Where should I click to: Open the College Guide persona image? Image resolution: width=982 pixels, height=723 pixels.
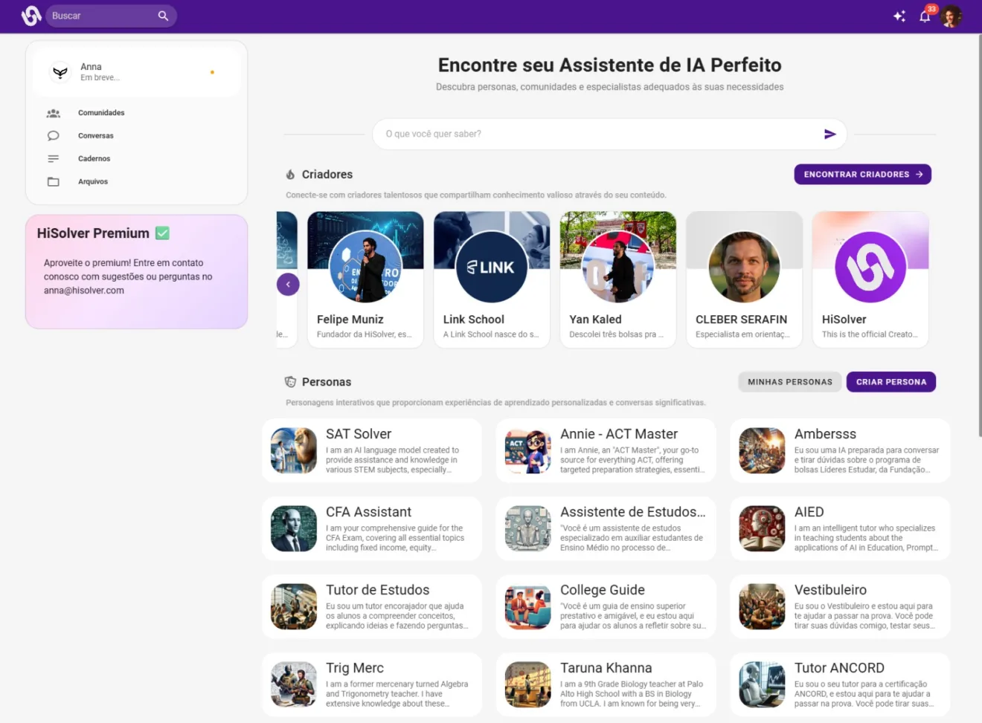(x=528, y=607)
